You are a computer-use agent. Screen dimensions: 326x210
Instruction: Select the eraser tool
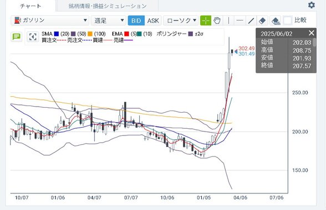(x=262, y=20)
